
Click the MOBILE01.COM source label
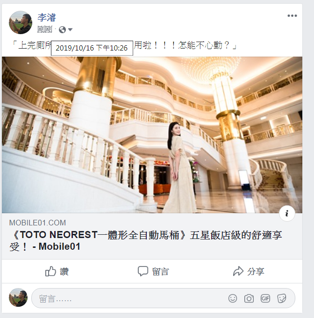click(37, 223)
